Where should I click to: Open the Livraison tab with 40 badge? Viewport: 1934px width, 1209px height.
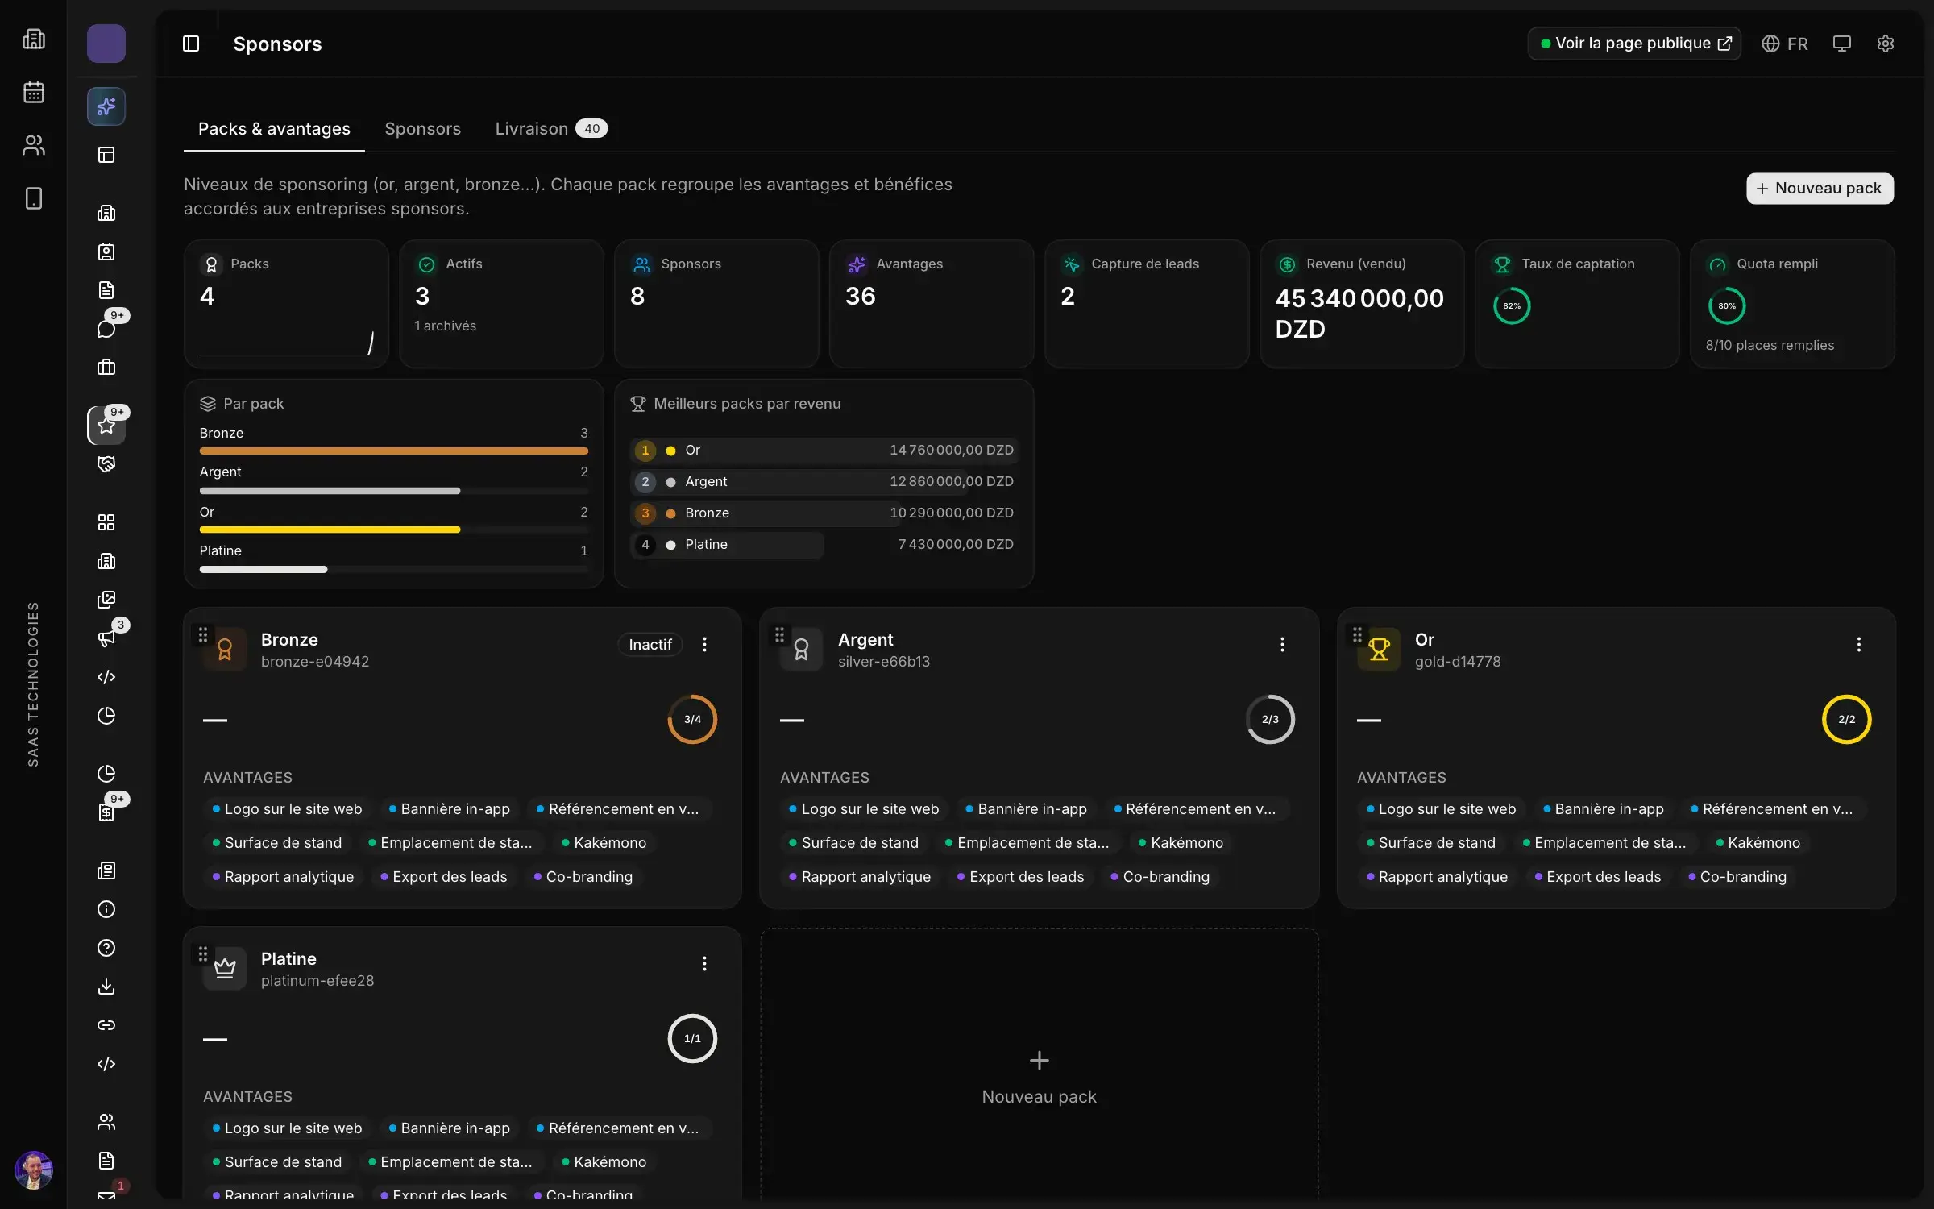pos(551,129)
